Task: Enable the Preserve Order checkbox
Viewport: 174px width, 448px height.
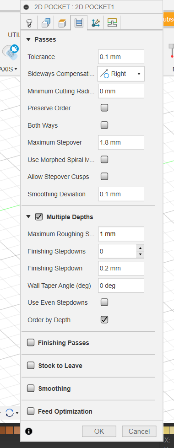Action: click(x=104, y=108)
